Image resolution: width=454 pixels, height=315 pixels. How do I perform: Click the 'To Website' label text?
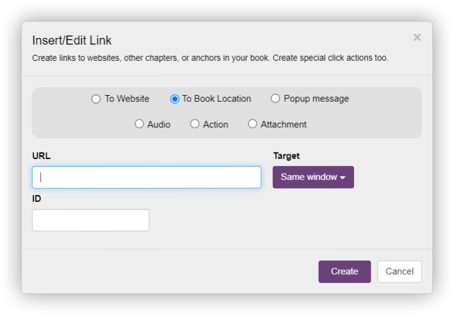coord(127,99)
